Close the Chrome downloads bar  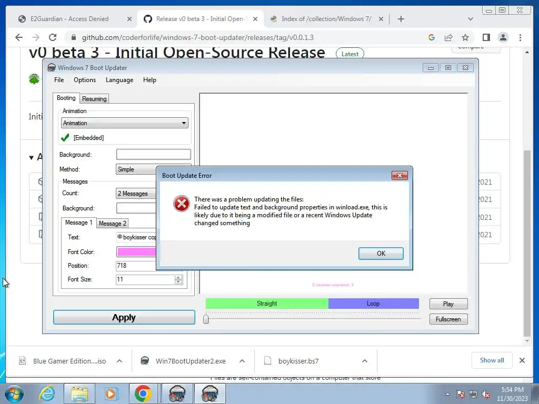click(522, 360)
